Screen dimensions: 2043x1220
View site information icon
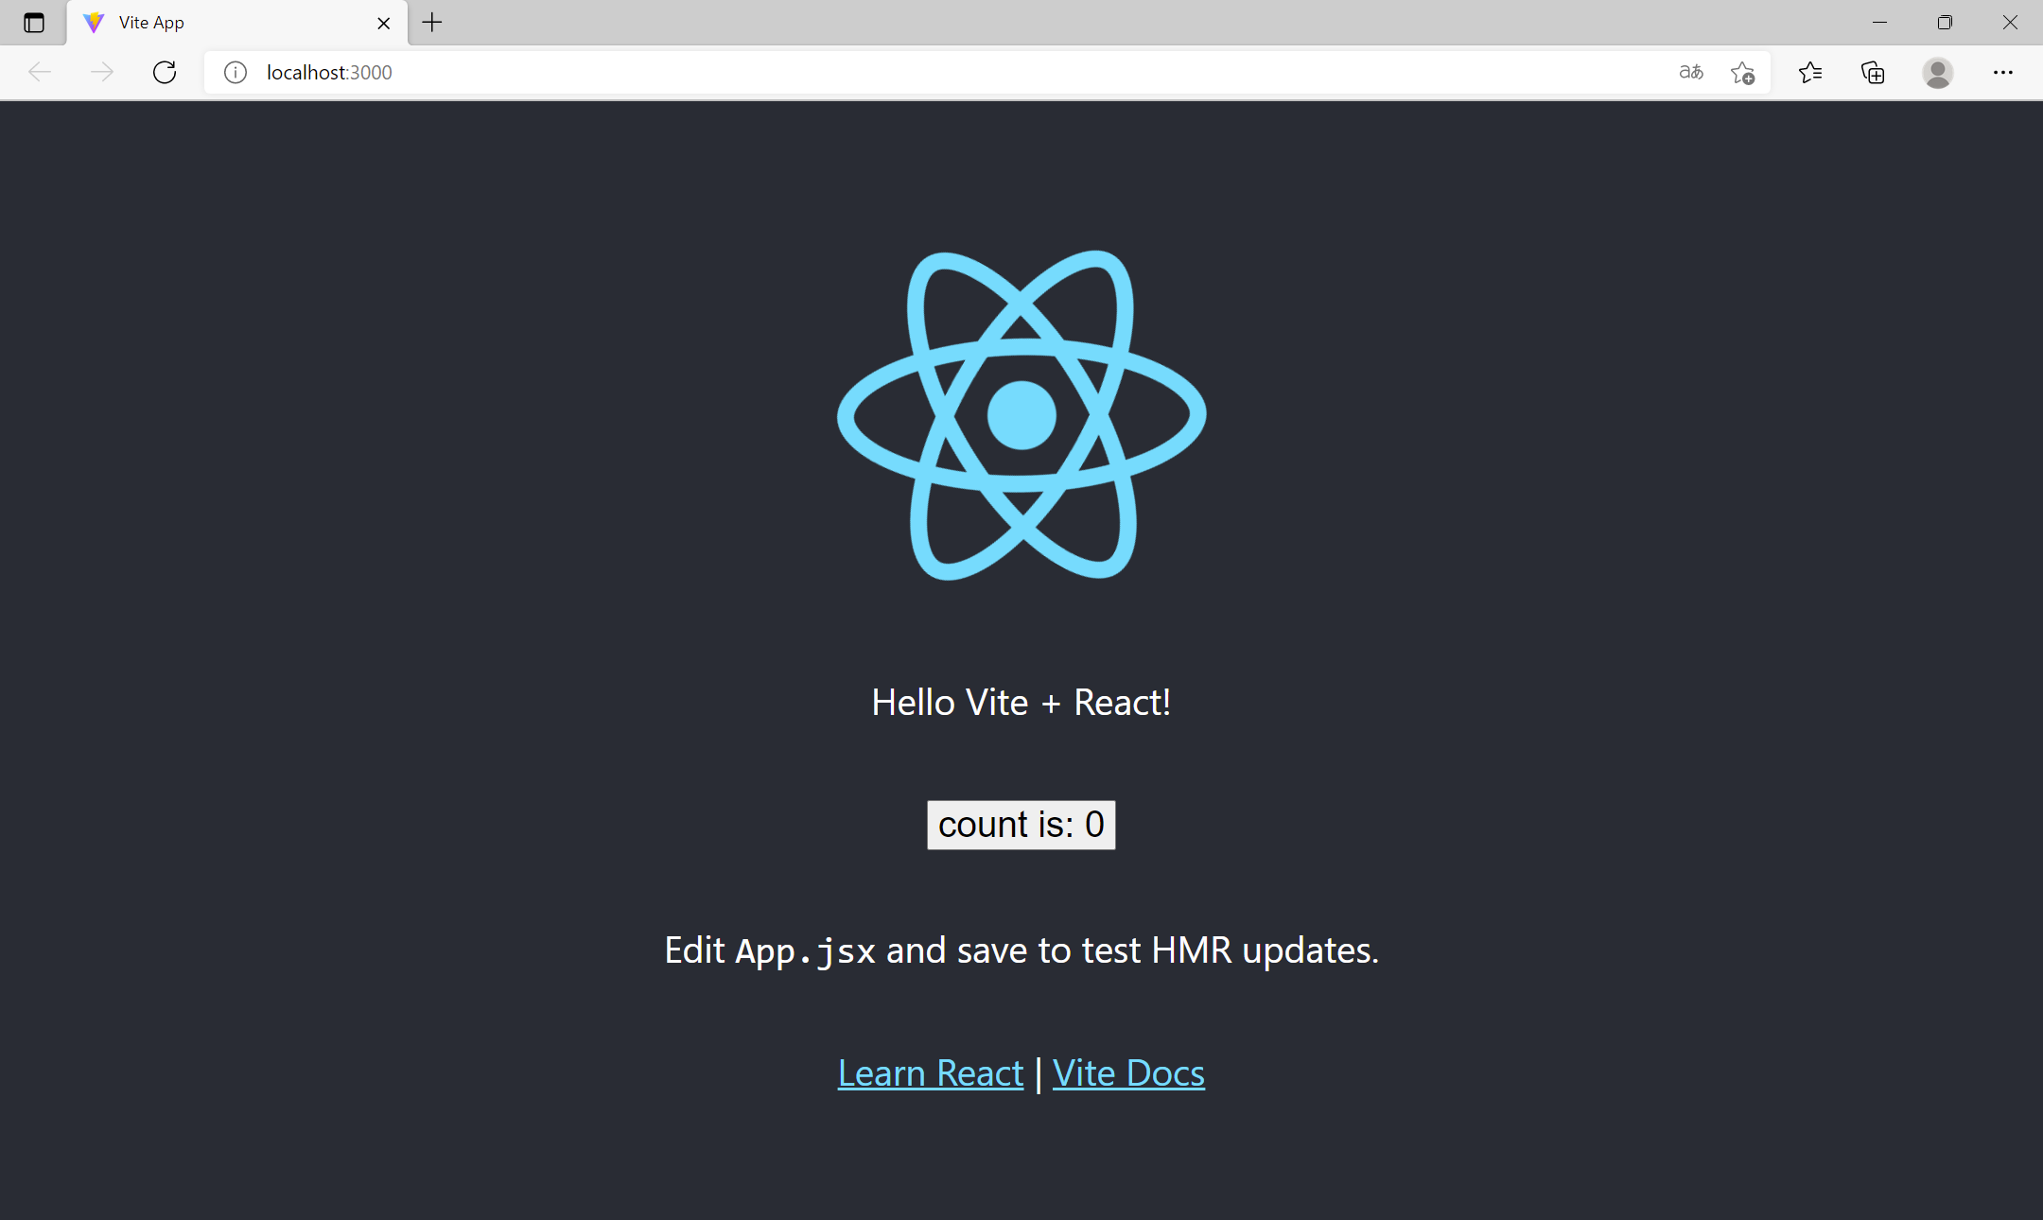coord(236,72)
